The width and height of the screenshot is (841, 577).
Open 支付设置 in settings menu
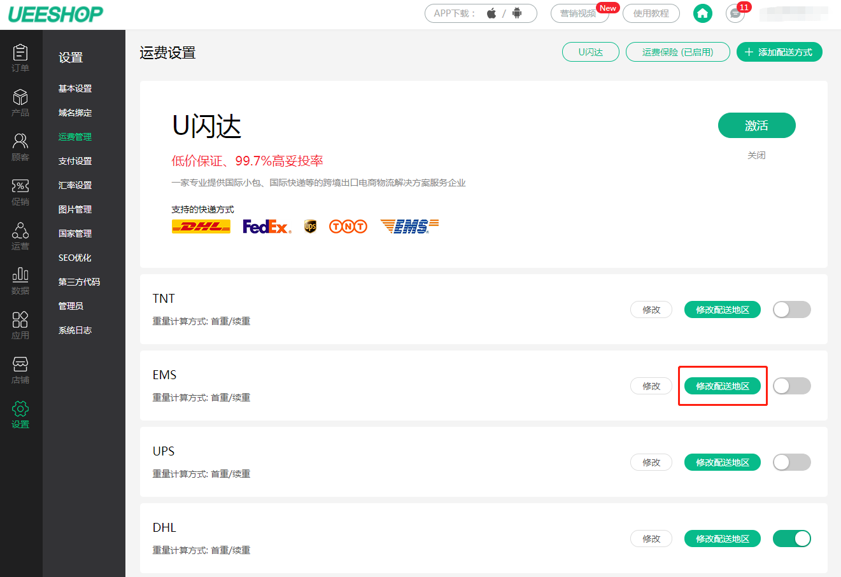[x=75, y=161]
